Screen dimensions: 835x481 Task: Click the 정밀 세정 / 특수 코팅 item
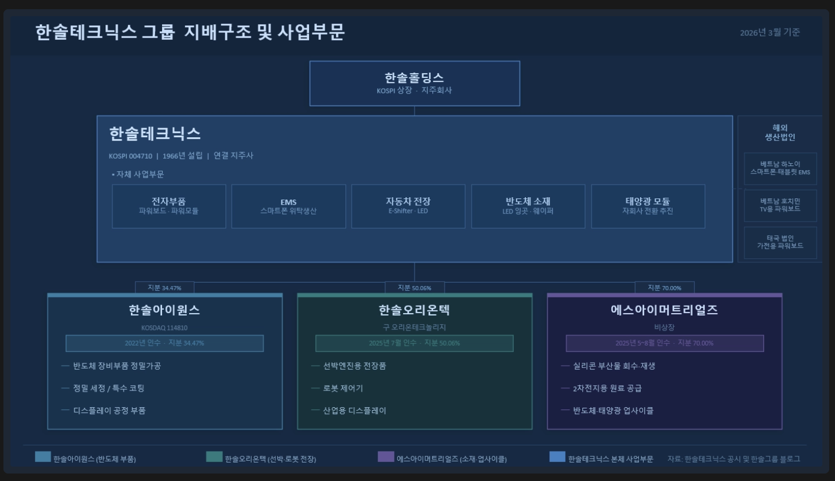[109, 388]
